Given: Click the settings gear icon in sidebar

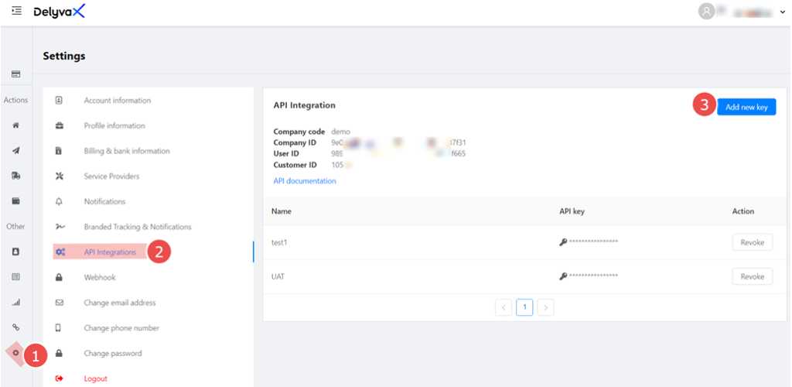Looking at the screenshot, I should (x=15, y=353).
